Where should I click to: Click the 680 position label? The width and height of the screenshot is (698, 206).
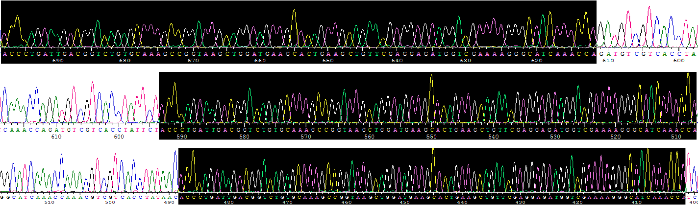pos(125,61)
